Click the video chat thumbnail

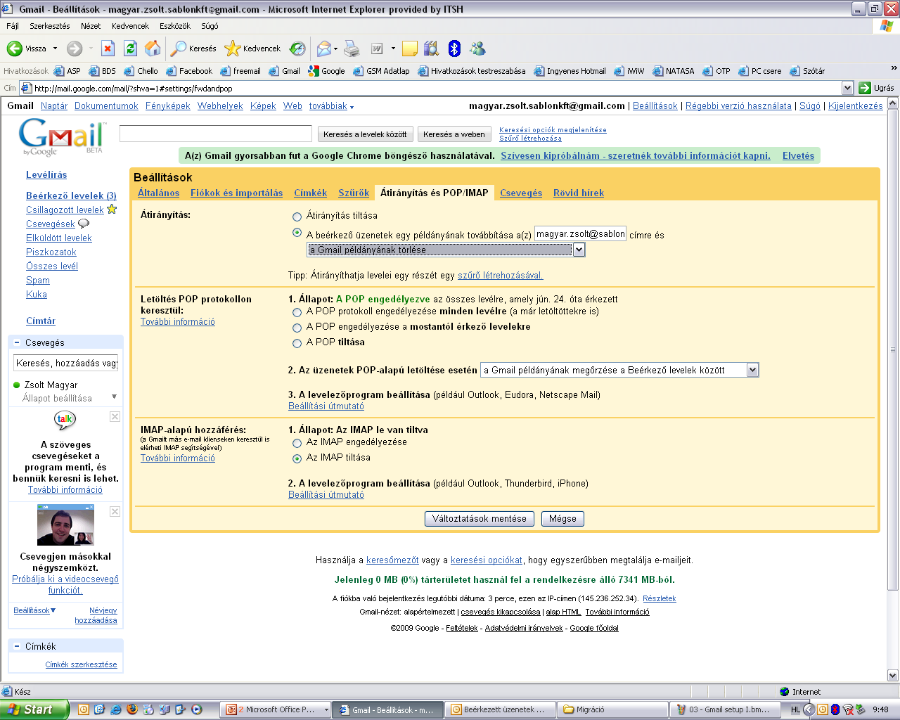click(x=65, y=525)
